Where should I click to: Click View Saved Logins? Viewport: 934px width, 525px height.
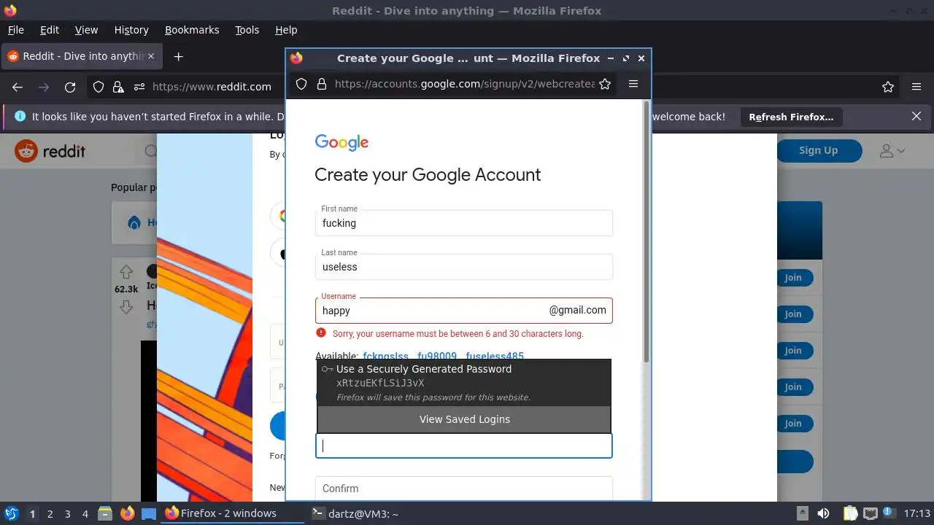(464, 419)
